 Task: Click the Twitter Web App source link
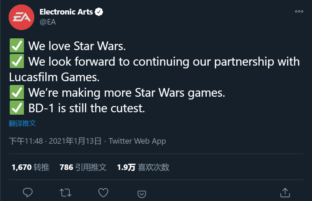[137, 141]
